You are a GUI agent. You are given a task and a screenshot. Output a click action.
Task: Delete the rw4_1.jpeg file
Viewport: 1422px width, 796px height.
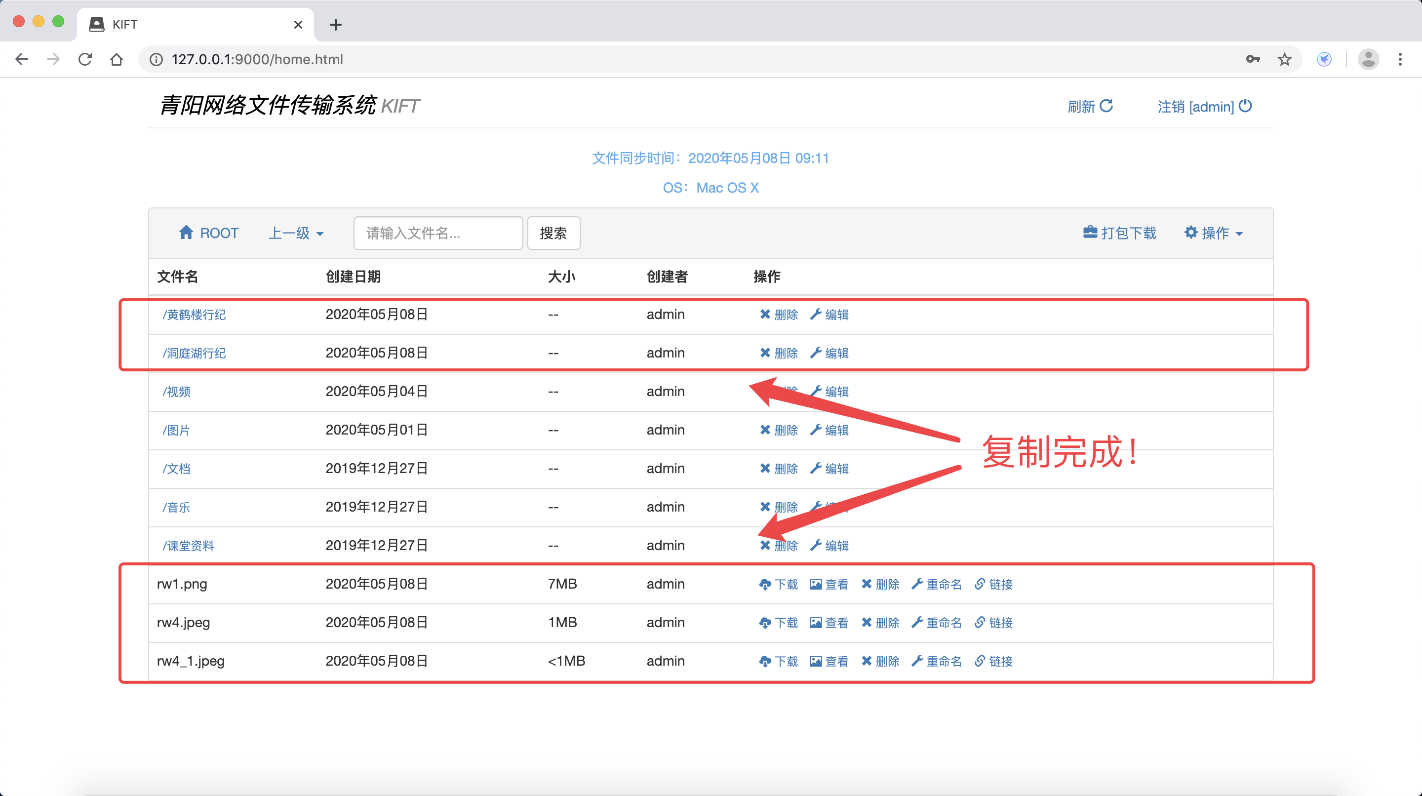(x=880, y=661)
